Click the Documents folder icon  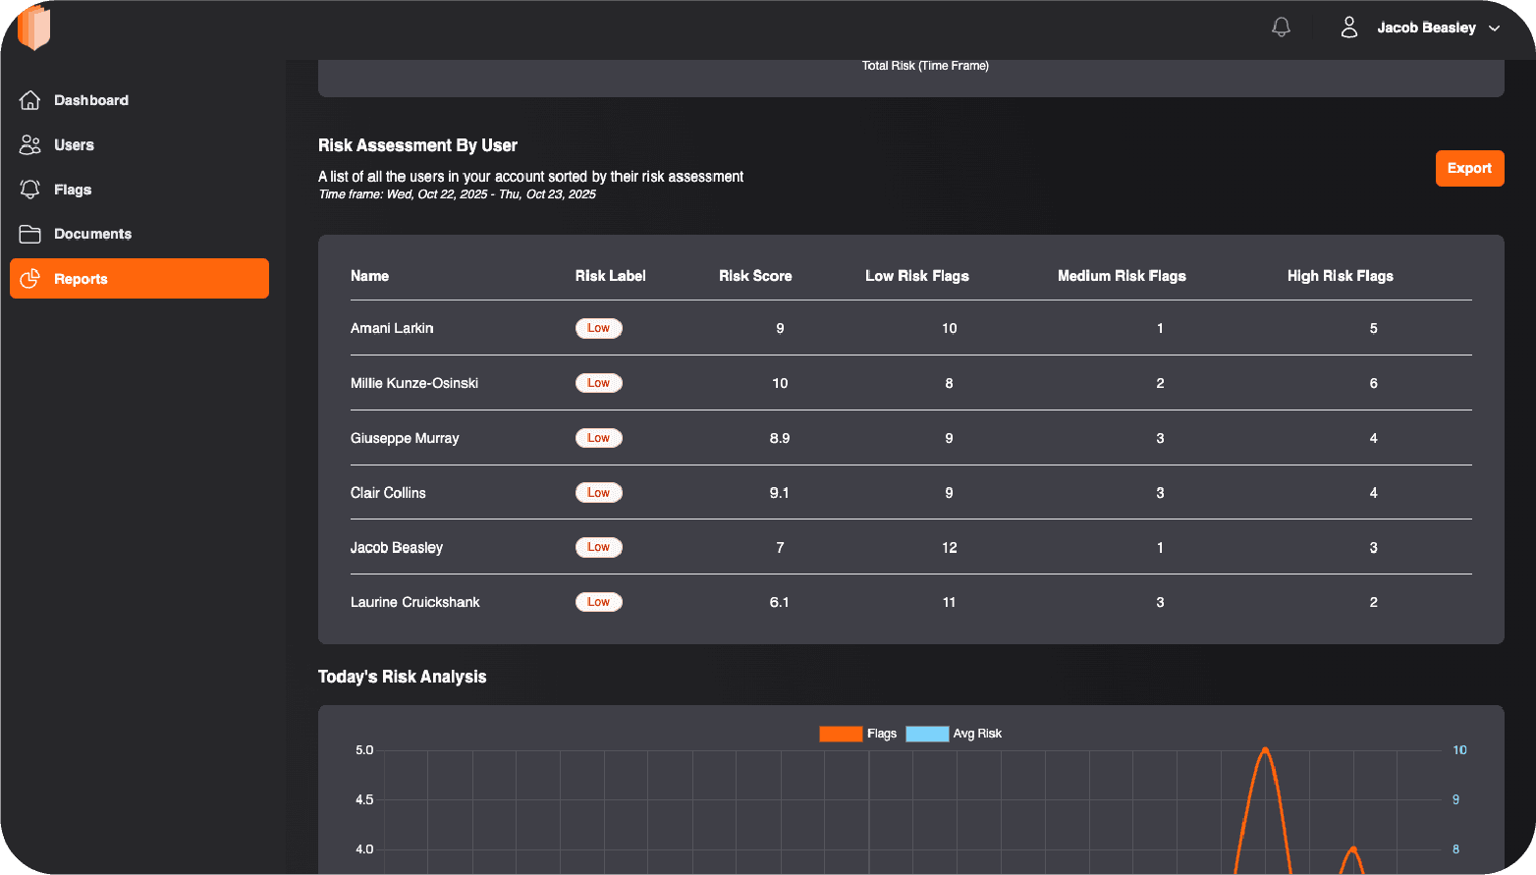[30, 234]
